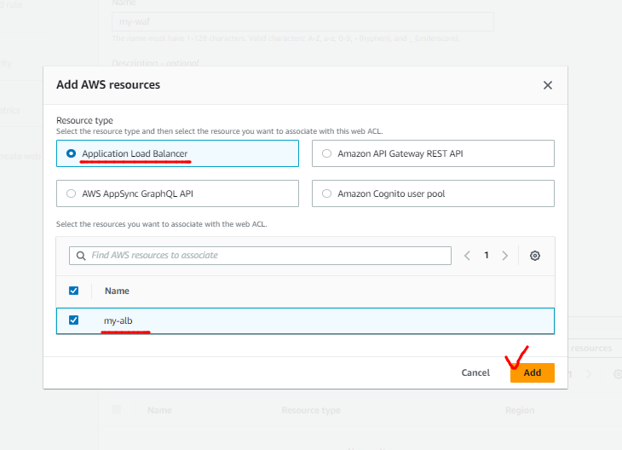This screenshot has width=622, height=450.
Task: Click Resource type column header in background table
Action: (311, 410)
